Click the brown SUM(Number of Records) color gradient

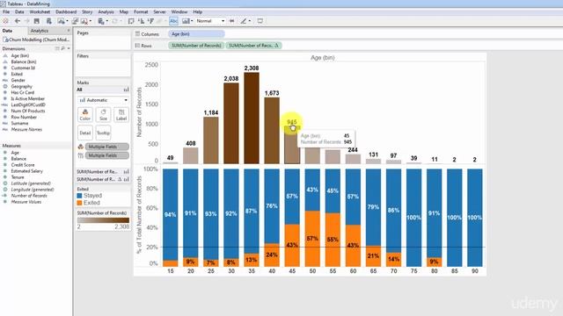[103, 220]
